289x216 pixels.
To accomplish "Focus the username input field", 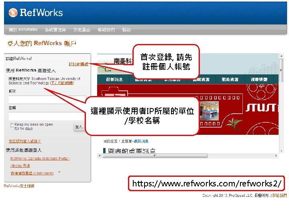I will [x=47, y=100].
